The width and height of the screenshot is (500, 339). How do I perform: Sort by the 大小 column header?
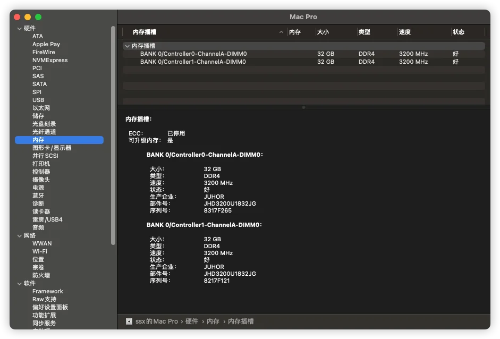coord(323,32)
